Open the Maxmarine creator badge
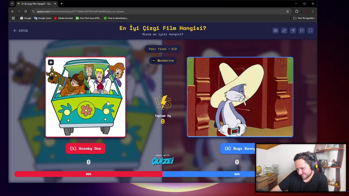Screen dimensions: 349x196 point(163,60)
